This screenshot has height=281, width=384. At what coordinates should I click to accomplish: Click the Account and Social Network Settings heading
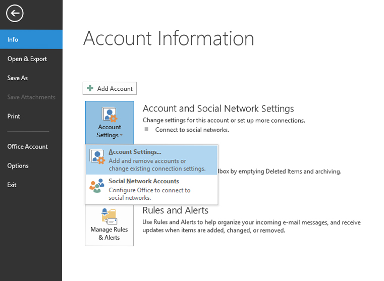pyautogui.click(x=218, y=108)
